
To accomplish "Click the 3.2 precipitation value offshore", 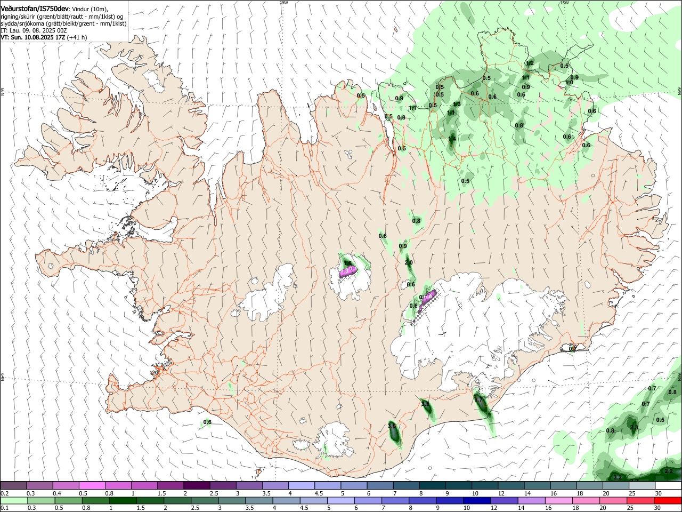I will pyautogui.click(x=618, y=477).
